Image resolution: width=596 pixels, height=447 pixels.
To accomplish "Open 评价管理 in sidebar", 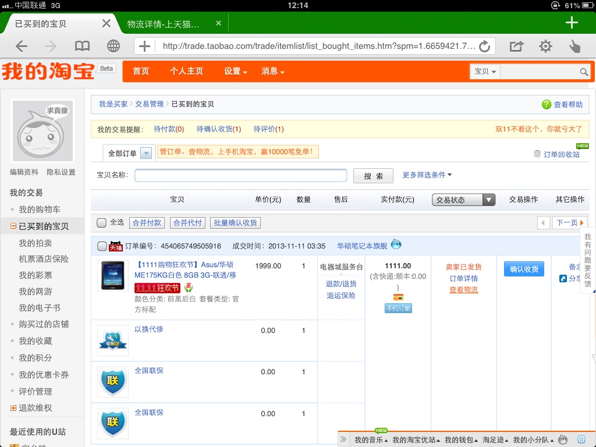I will click(x=36, y=392).
